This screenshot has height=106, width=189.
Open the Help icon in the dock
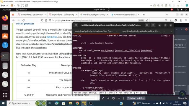(5, 45)
